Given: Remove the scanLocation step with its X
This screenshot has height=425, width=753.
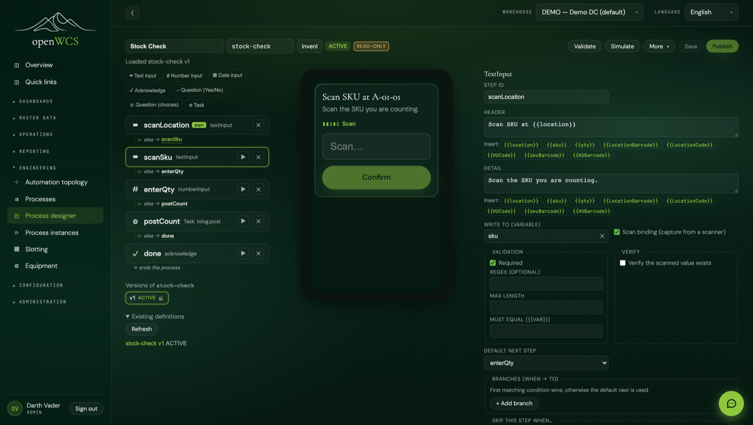Looking at the screenshot, I should 258,125.
